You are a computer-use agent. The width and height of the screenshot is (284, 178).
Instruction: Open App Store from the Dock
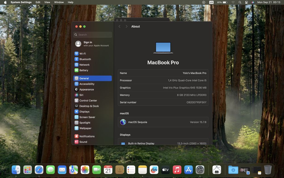188,170
